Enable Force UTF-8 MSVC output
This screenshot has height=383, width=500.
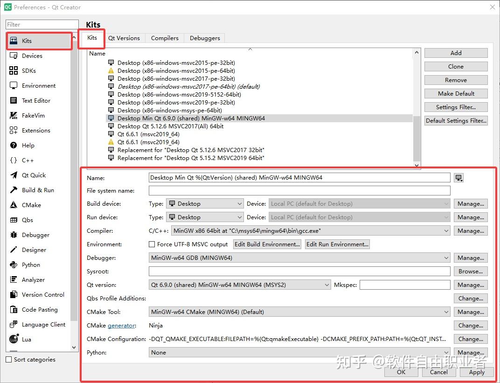pyautogui.click(x=152, y=244)
